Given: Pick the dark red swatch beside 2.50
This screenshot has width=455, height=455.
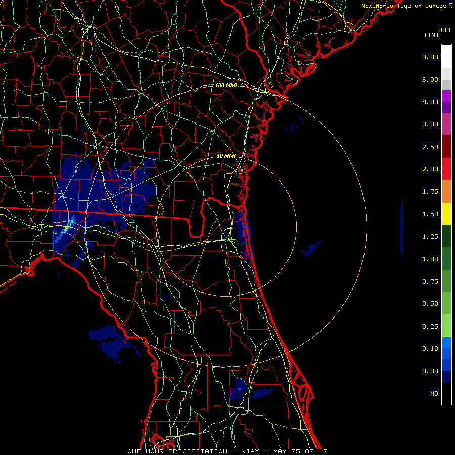Looking at the screenshot, I should (446, 147).
